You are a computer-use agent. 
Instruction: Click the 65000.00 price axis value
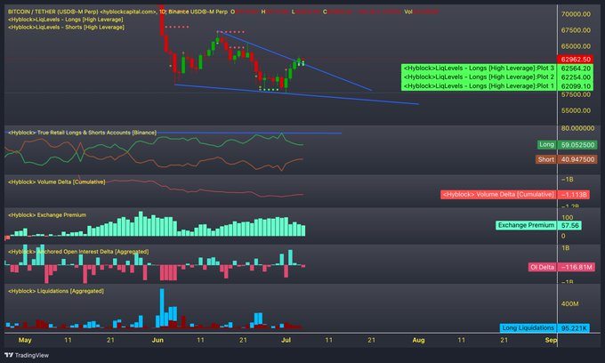coord(576,46)
